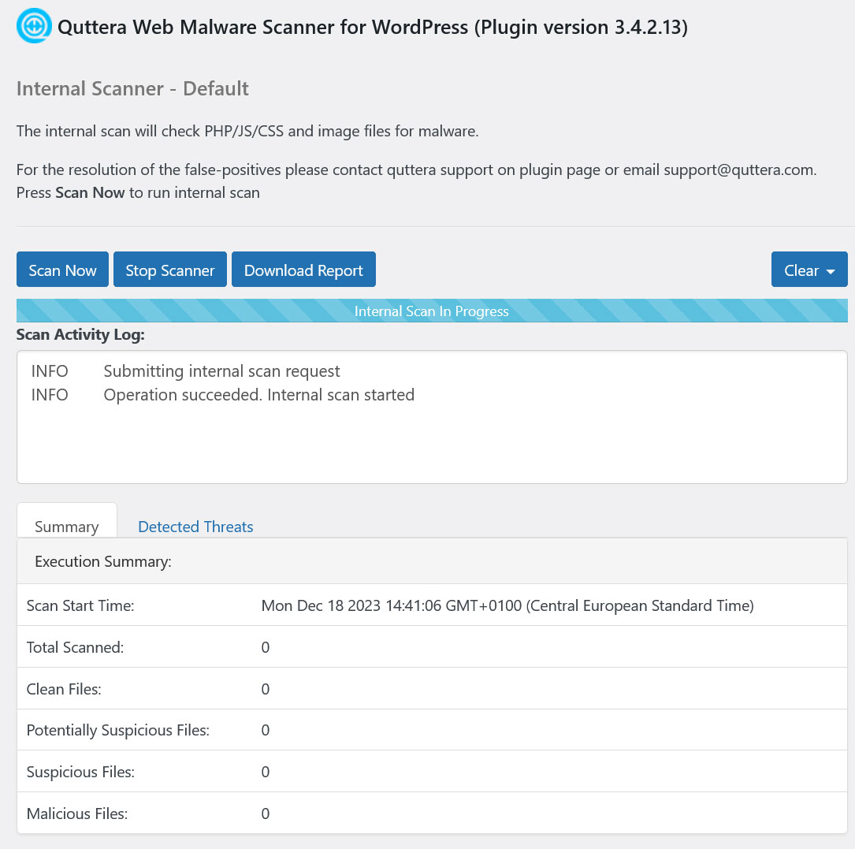Click the Malicious Files label
Screen dimensions: 855x849
(77, 814)
